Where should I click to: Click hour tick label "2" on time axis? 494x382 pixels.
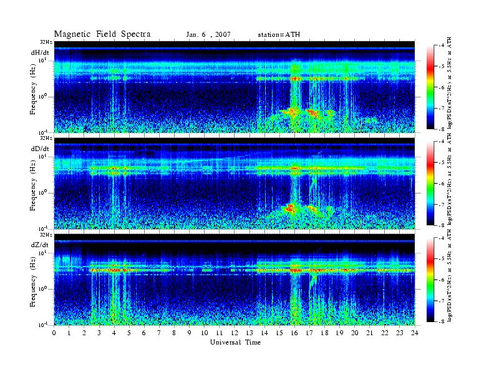point(84,333)
